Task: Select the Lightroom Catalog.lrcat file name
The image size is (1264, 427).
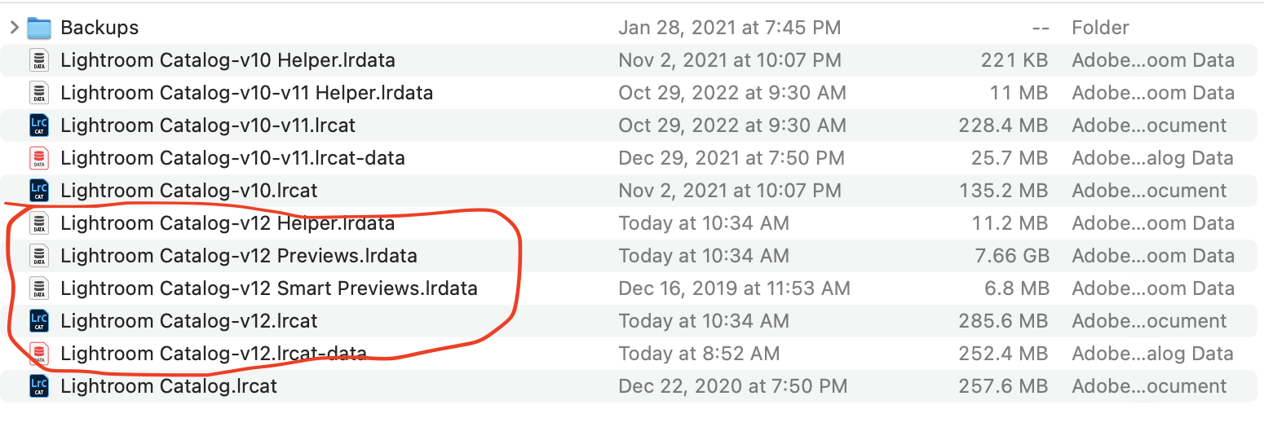Action: point(169,386)
